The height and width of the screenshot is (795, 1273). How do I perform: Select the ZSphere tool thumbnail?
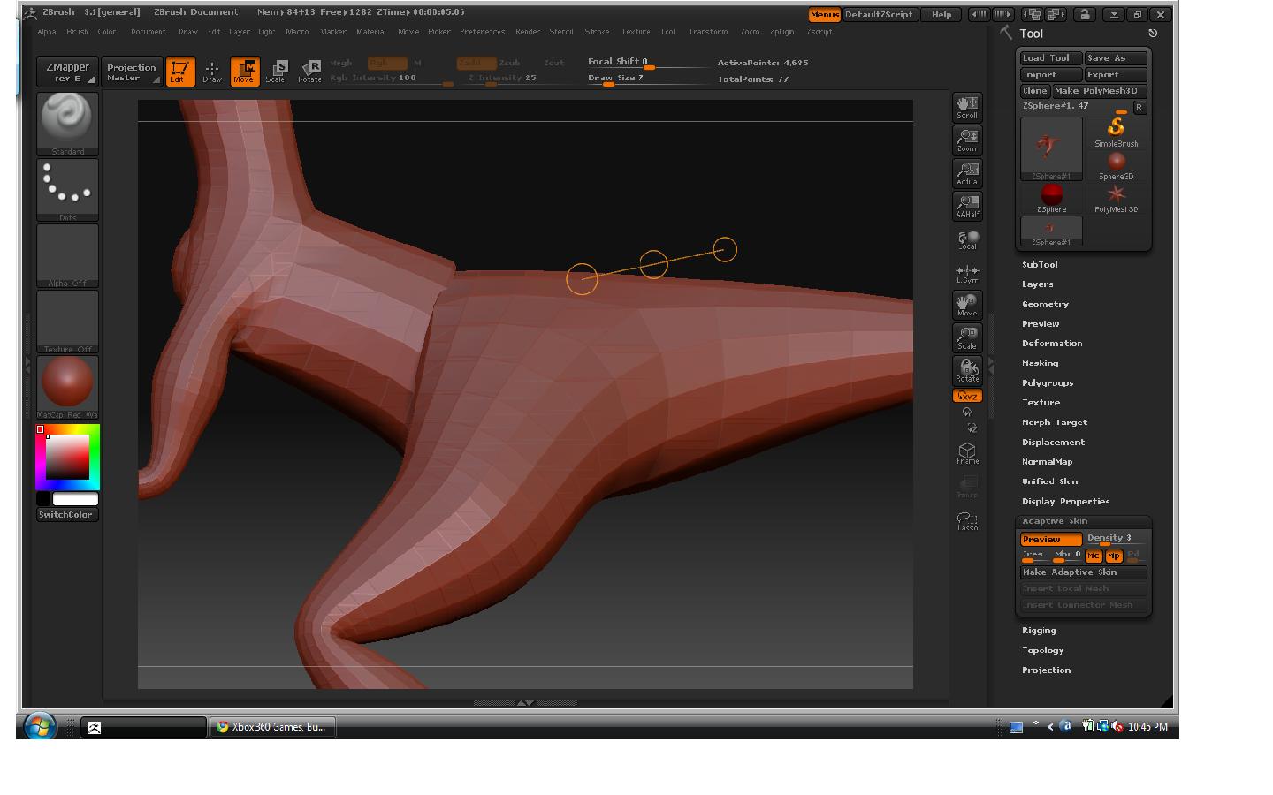tap(1051, 197)
